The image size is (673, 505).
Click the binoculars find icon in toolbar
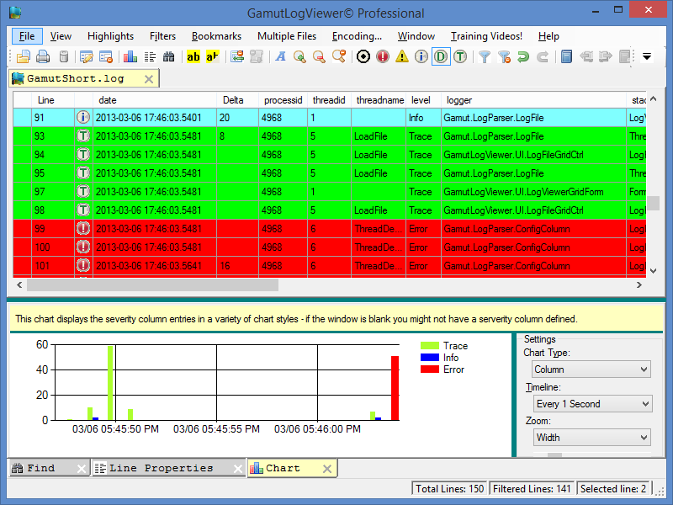[x=169, y=56]
